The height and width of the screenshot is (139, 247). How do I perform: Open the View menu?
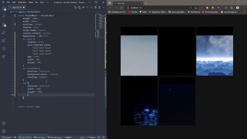click(x=31, y=2)
